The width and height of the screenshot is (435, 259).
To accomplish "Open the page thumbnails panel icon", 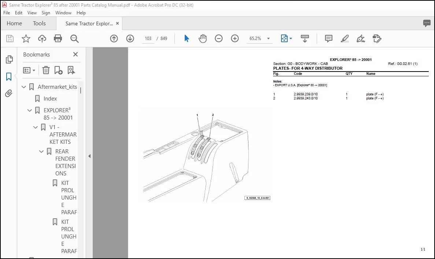I will point(9,59).
